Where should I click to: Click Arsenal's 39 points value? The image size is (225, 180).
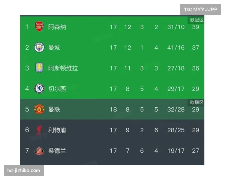(x=195, y=27)
